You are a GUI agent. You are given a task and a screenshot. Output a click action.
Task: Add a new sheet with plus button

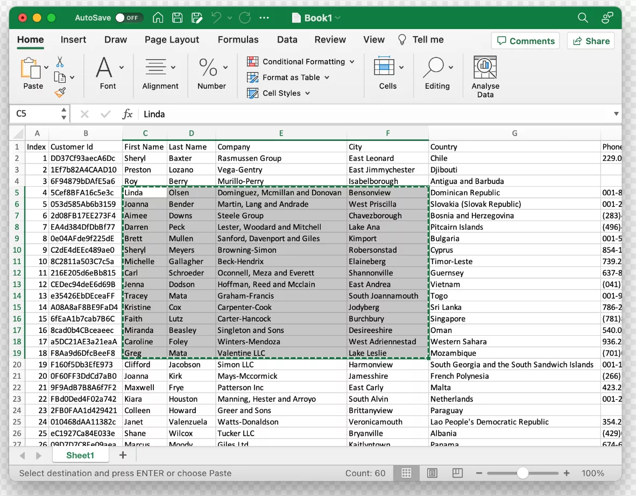pos(123,455)
